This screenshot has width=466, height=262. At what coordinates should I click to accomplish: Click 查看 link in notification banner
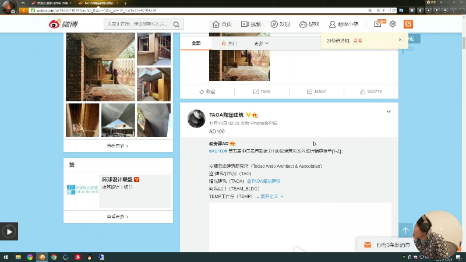[x=358, y=41]
